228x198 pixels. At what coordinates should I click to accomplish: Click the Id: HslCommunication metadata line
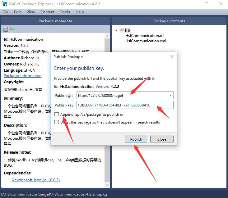23,39
